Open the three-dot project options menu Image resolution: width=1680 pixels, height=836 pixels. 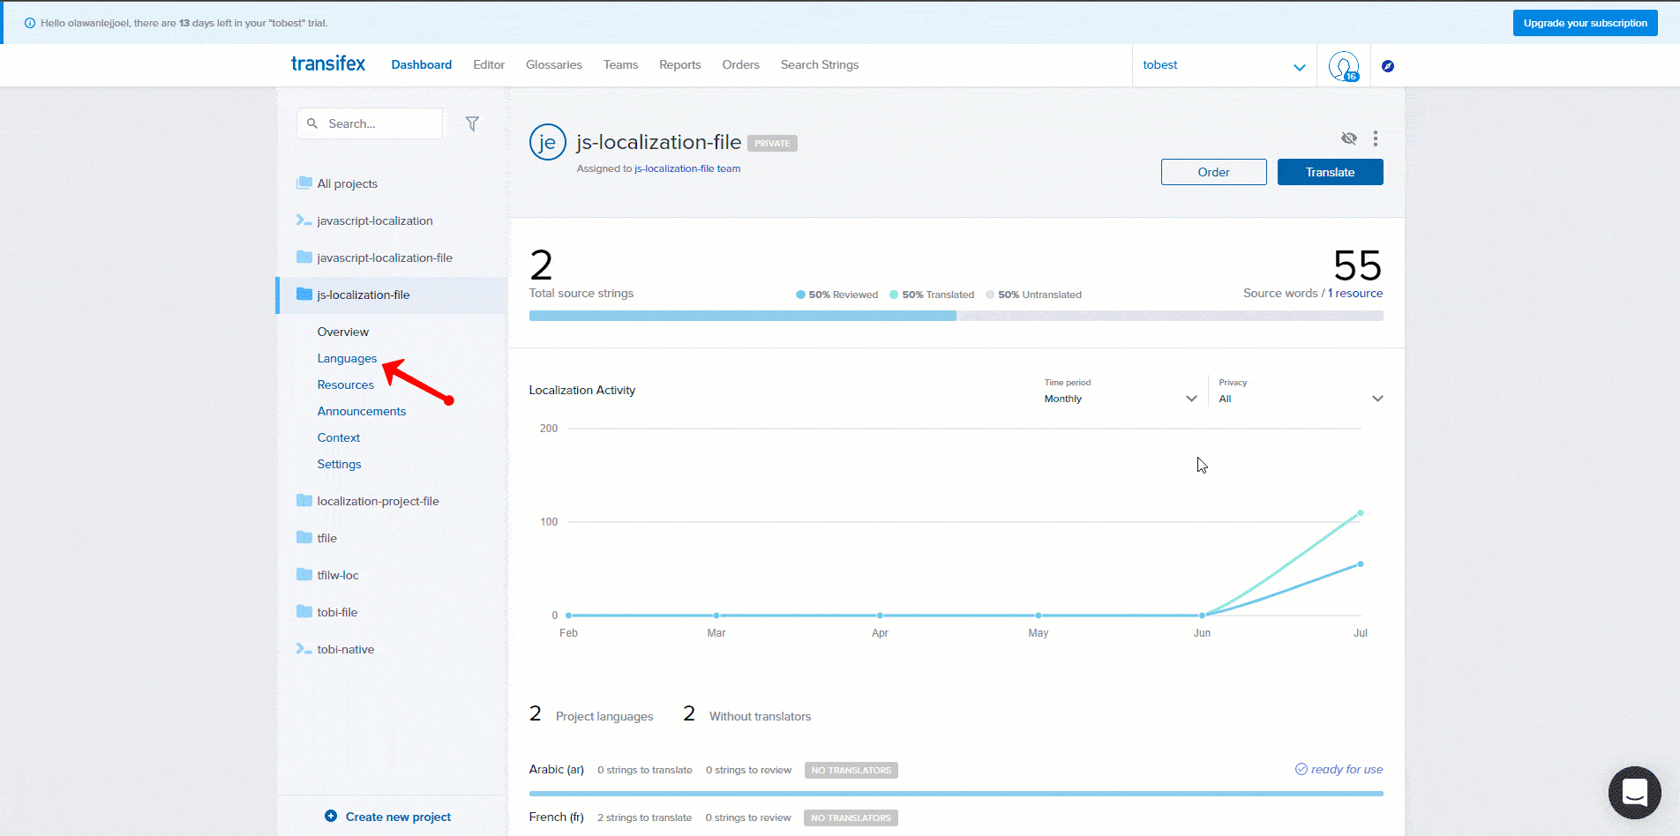coord(1375,138)
